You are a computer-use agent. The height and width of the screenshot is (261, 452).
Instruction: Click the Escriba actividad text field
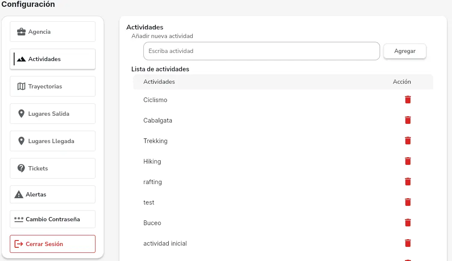coord(261,50)
